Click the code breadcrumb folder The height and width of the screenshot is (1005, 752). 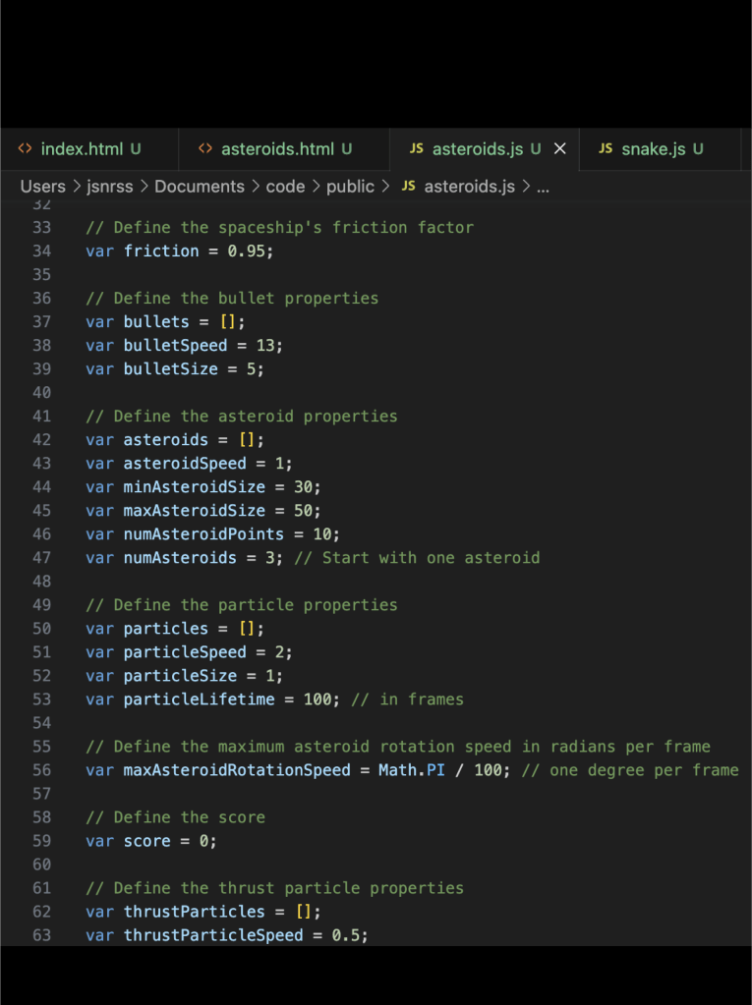click(285, 187)
